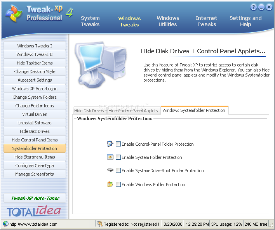Check Enable Windows Folder Protection
The height and width of the screenshot is (230, 275).
118,185
